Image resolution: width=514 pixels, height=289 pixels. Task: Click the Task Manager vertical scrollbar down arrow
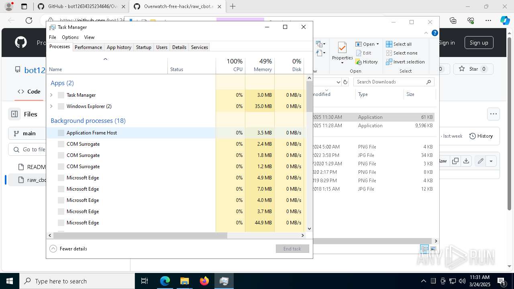(309, 229)
